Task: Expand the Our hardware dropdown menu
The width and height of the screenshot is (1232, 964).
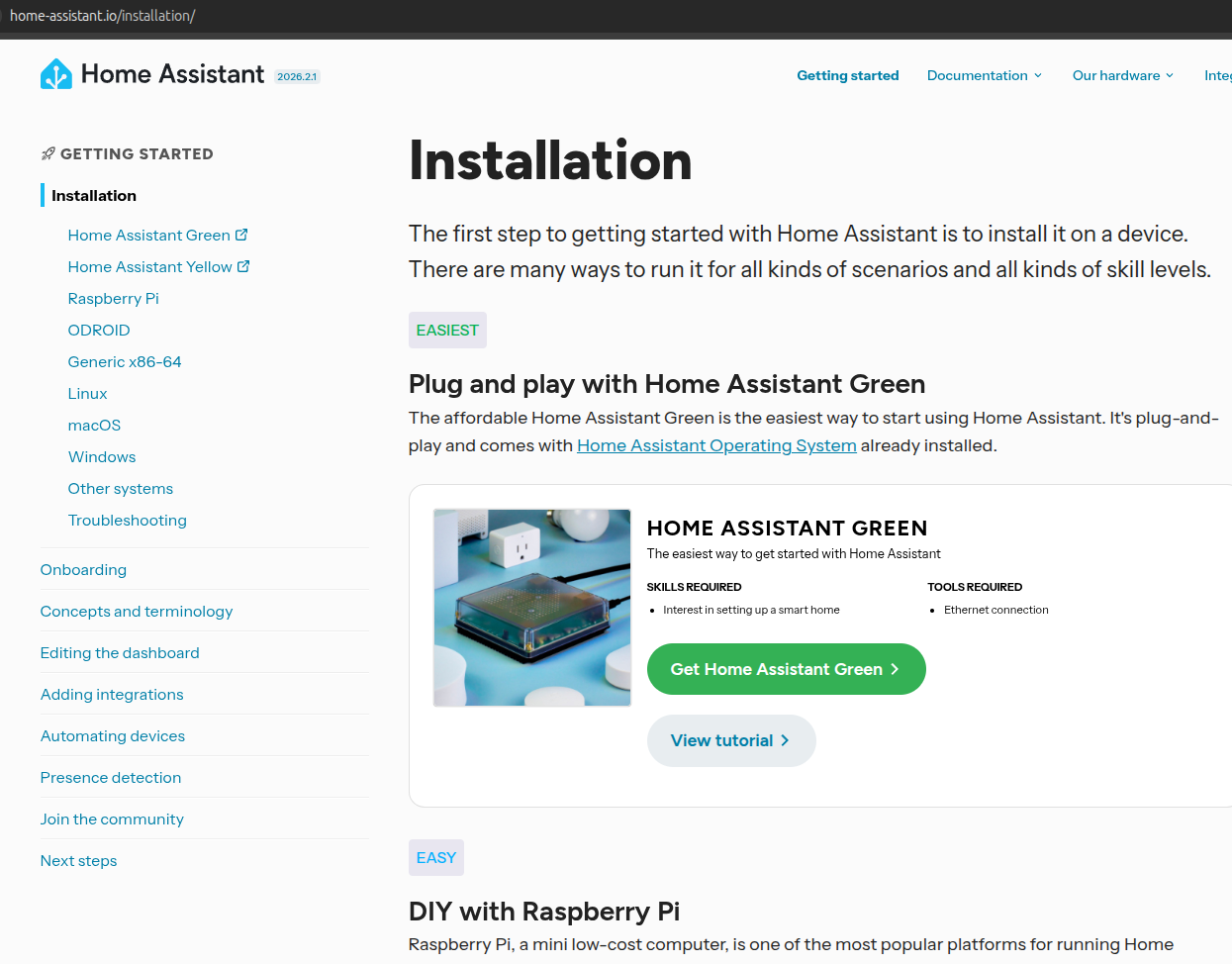Action: pyautogui.click(x=1123, y=75)
